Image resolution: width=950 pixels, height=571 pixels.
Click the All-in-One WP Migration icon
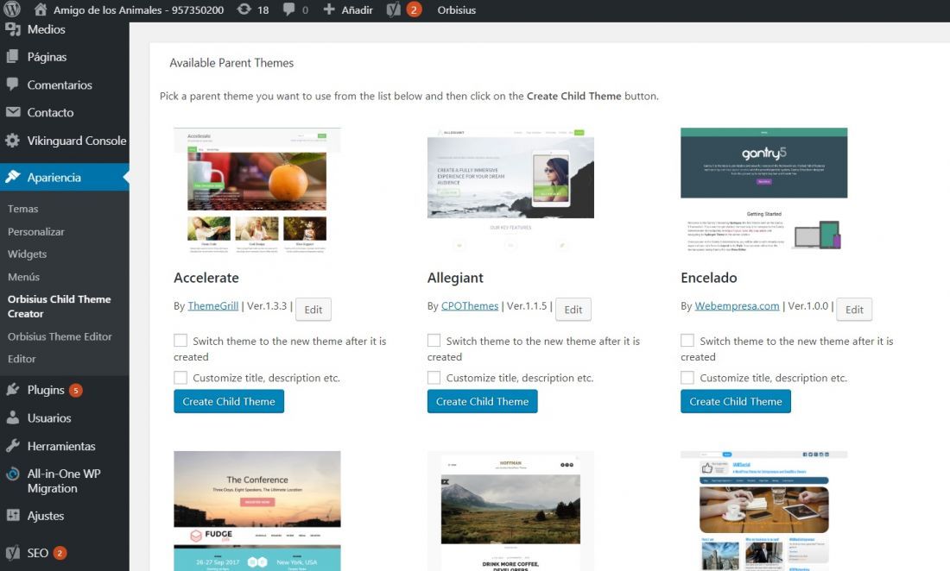[x=13, y=474]
